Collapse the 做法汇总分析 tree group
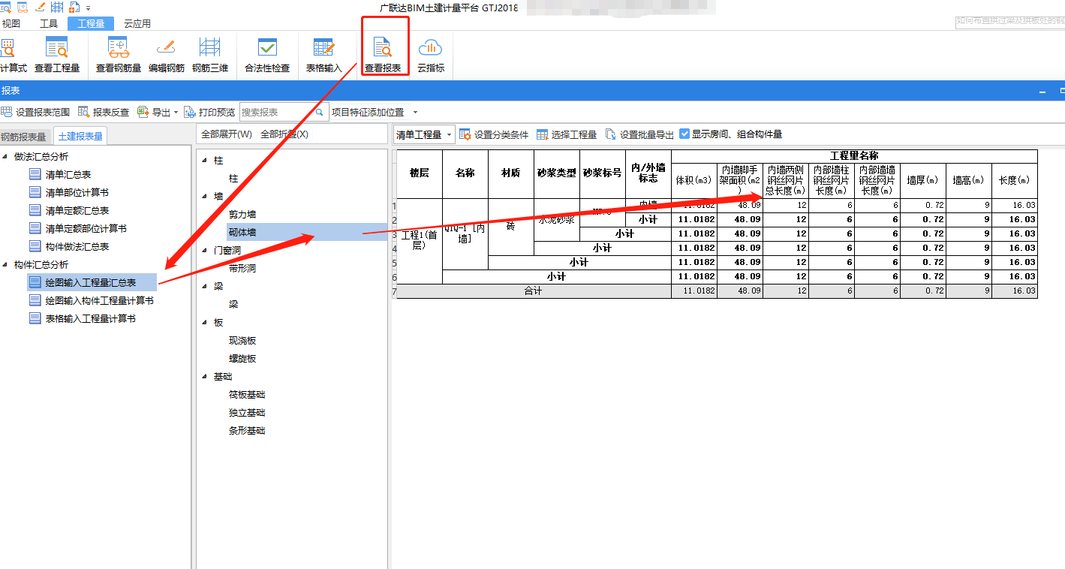The width and height of the screenshot is (1065, 569). (7, 156)
